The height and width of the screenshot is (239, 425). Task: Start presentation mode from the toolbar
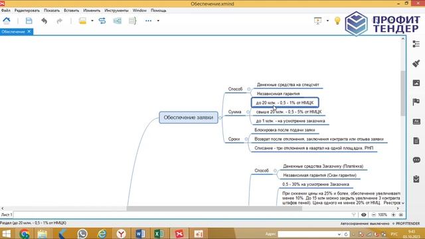point(317,21)
